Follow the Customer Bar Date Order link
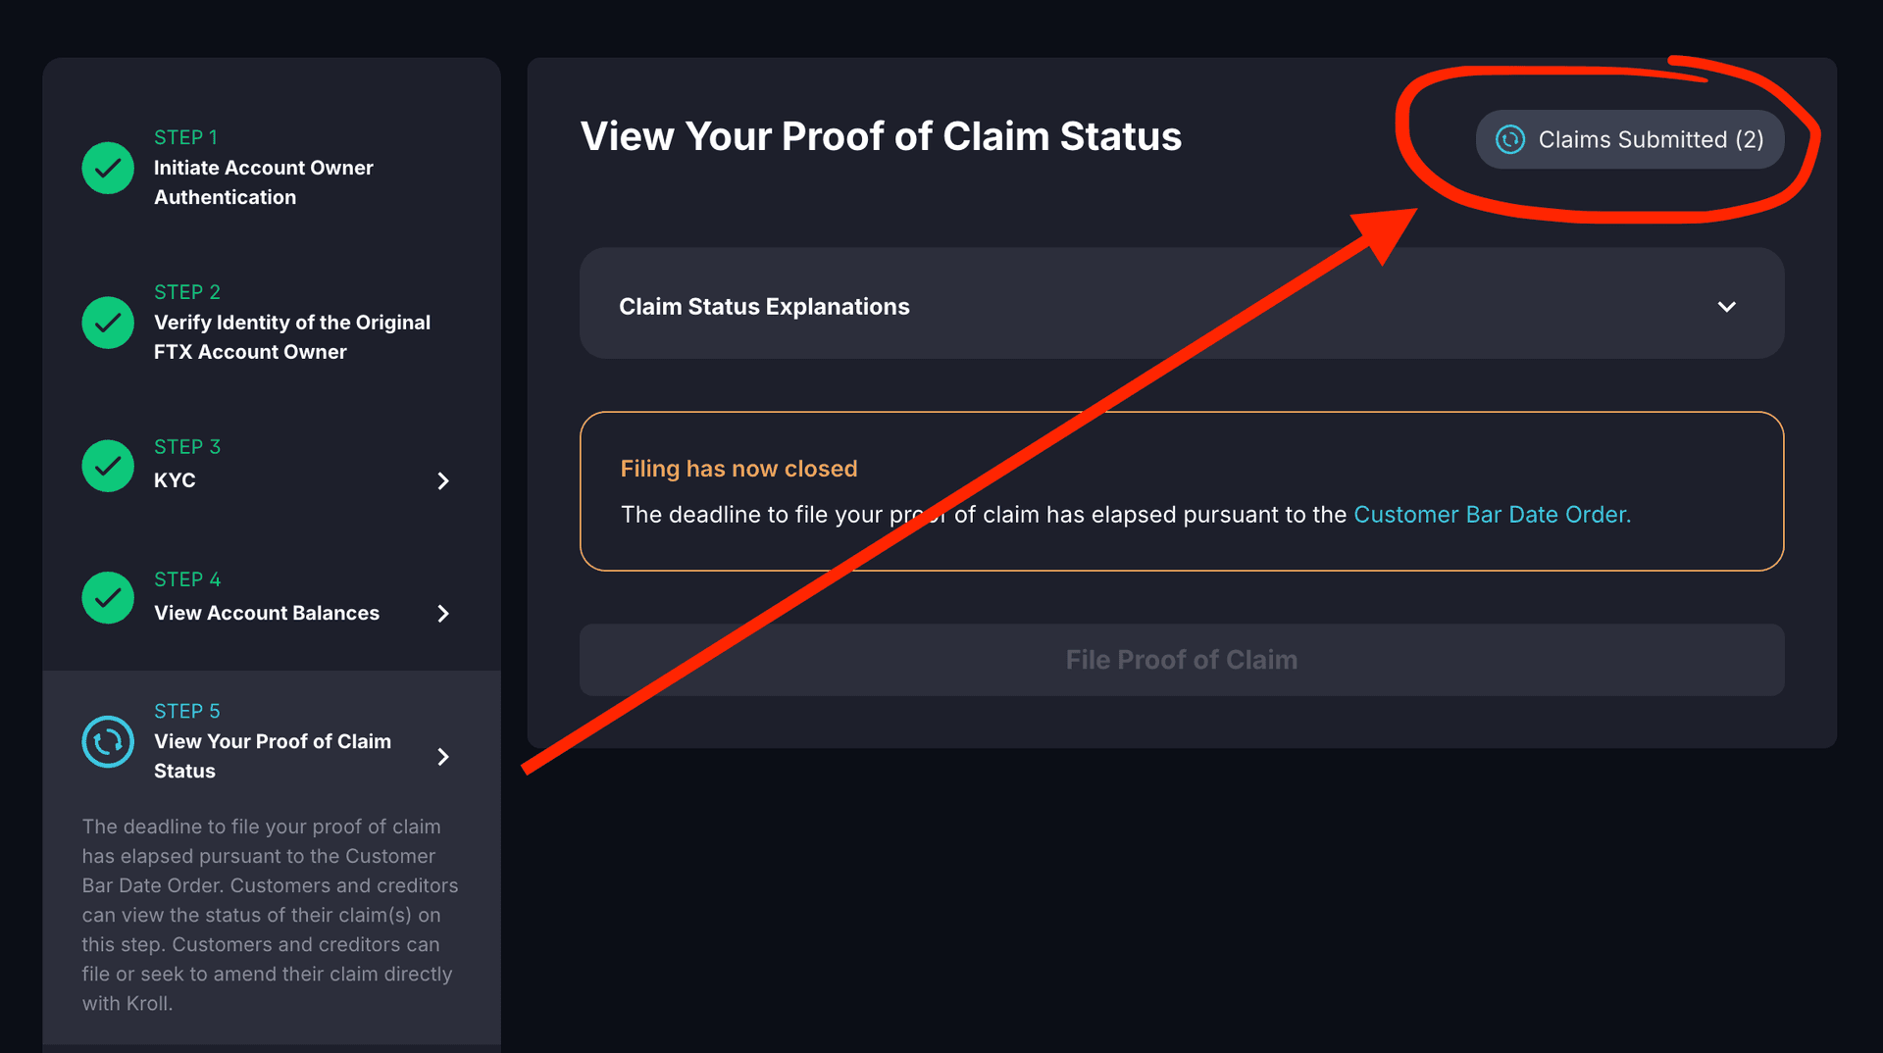 [1490, 514]
